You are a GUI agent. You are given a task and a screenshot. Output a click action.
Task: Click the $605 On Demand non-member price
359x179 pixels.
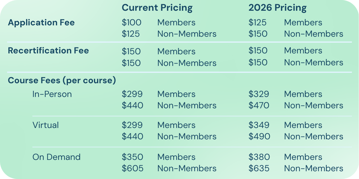coord(133,168)
